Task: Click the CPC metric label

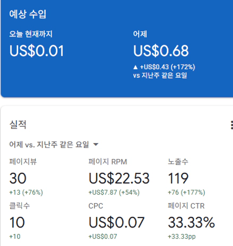Action: click(96, 206)
